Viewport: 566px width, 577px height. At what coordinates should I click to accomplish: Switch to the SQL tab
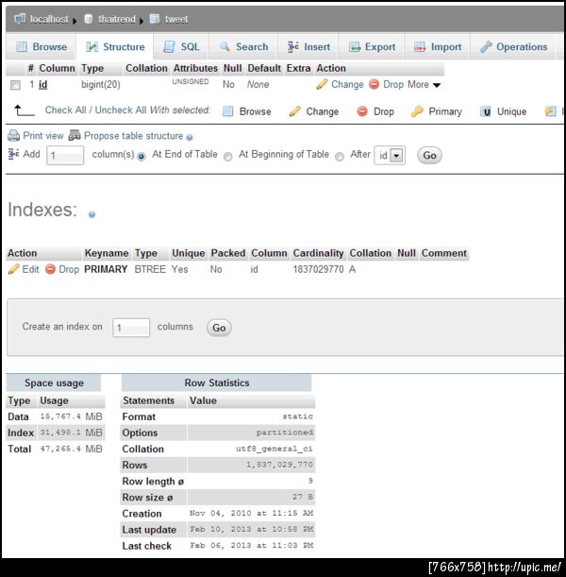181,46
